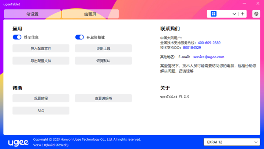Click the Copyright 2023 Hanvon Ugee text

pyautogui.click(x=87, y=139)
